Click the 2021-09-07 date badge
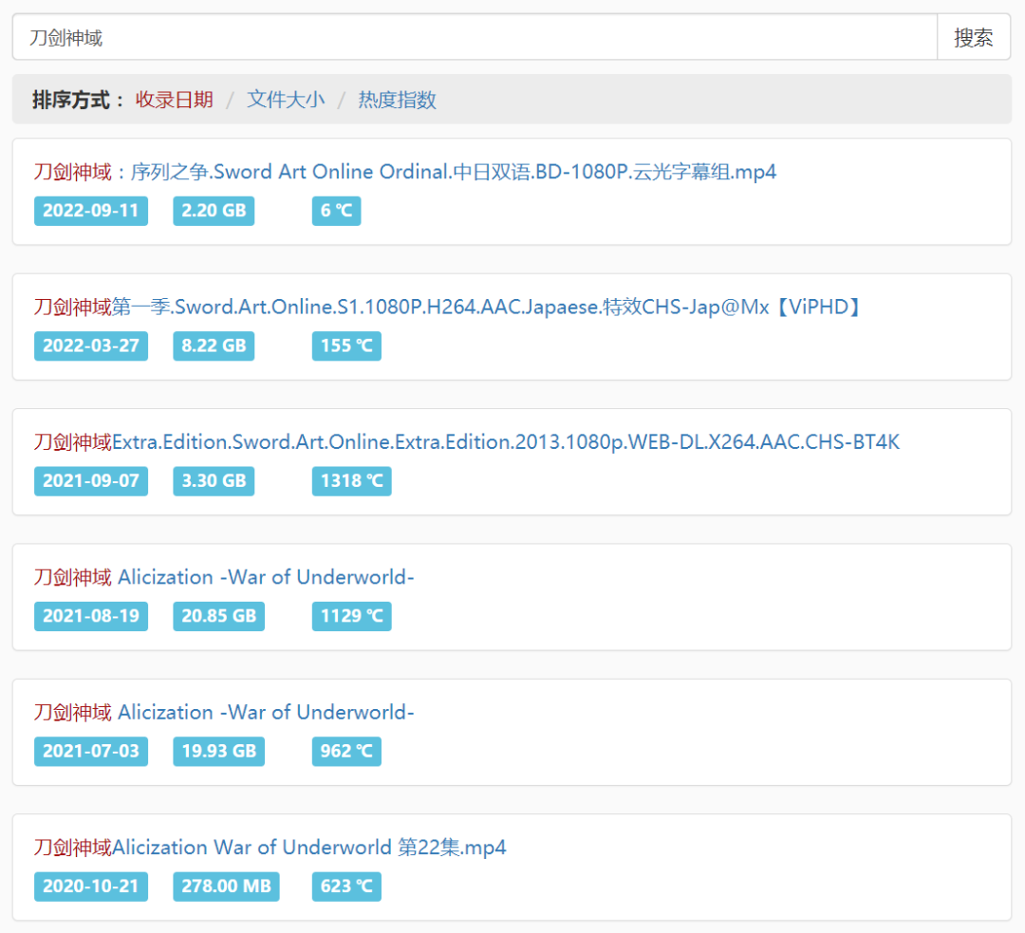The height and width of the screenshot is (933, 1025). (x=91, y=481)
